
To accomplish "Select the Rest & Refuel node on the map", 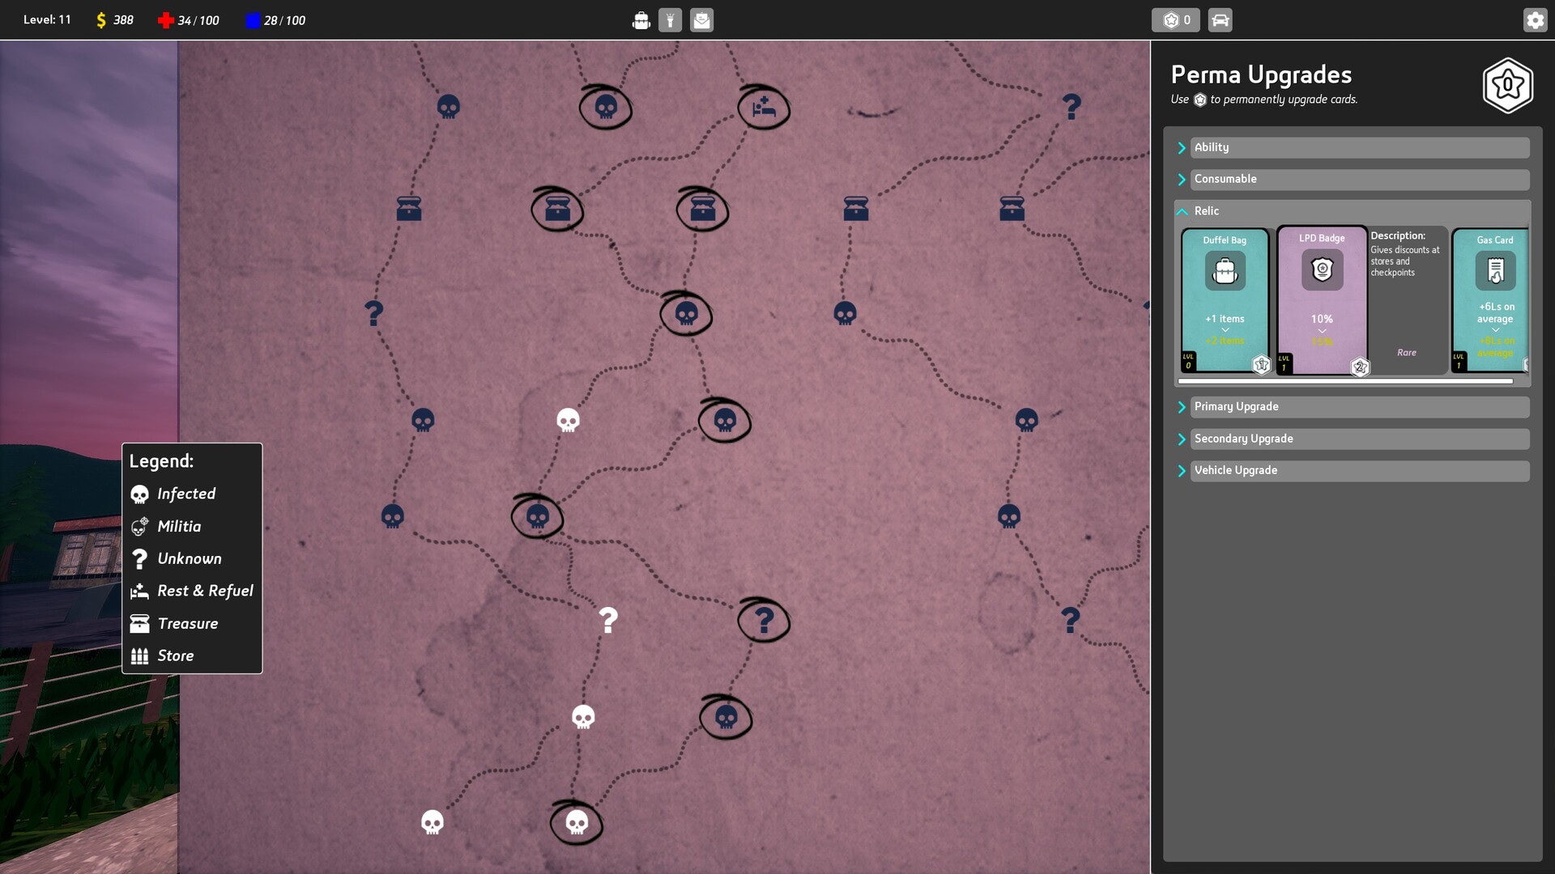I will [761, 106].
